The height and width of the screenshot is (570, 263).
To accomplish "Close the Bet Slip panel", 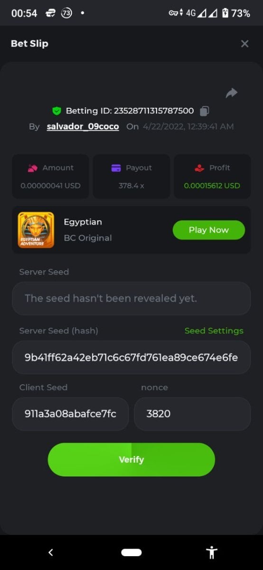I will 244,44.
